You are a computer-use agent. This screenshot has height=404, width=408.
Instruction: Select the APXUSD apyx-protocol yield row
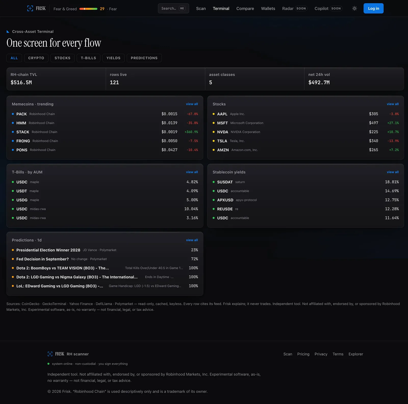305,200
